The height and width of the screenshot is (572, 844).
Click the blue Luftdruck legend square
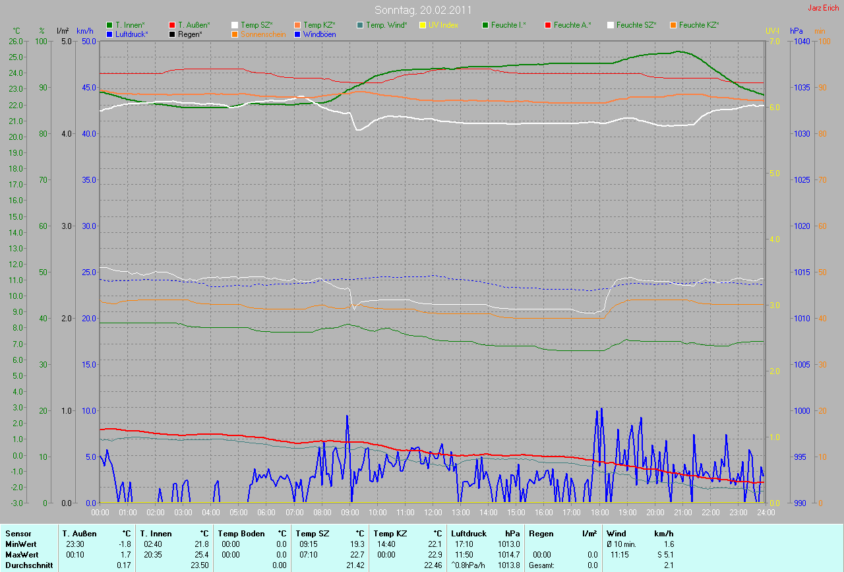(109, 34)
